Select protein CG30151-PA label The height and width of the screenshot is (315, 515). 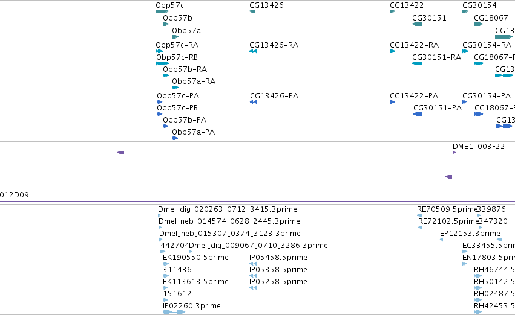pos(438,108)
